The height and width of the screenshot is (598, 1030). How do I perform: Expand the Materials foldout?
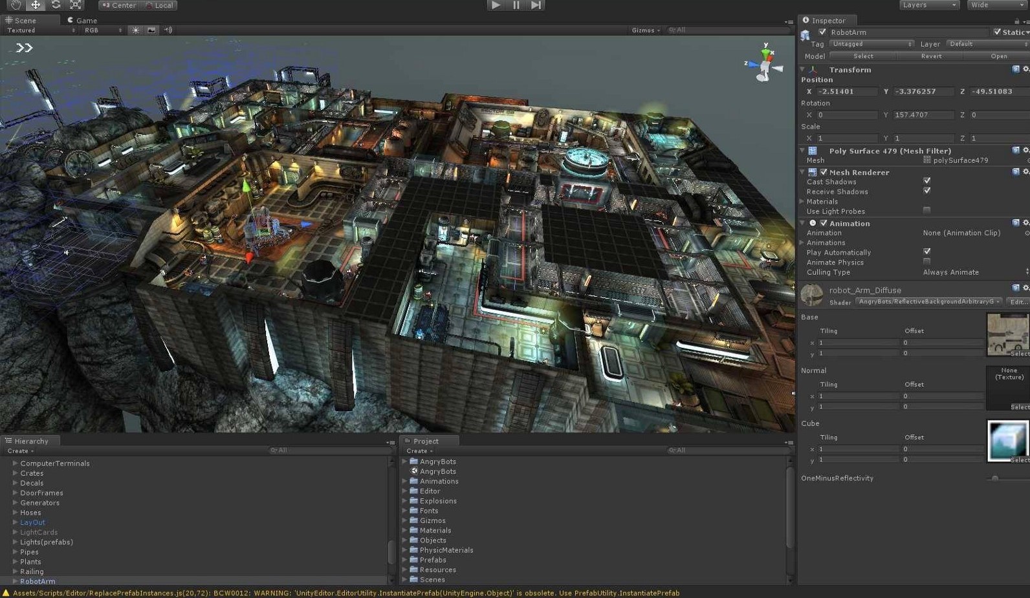tap(802, 201)
